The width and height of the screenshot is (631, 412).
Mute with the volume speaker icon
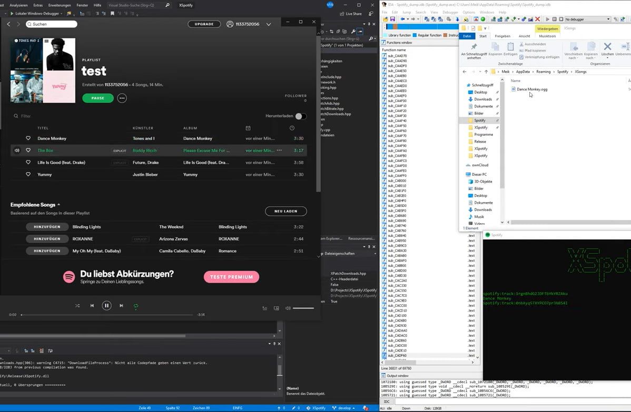pyautogui.click(x=288, y=308)
